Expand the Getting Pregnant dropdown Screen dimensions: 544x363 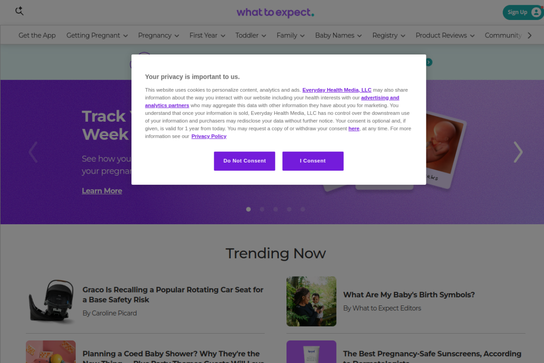[97, 35]
